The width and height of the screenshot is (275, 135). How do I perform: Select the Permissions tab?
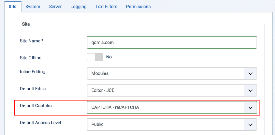tap(138, 7)
